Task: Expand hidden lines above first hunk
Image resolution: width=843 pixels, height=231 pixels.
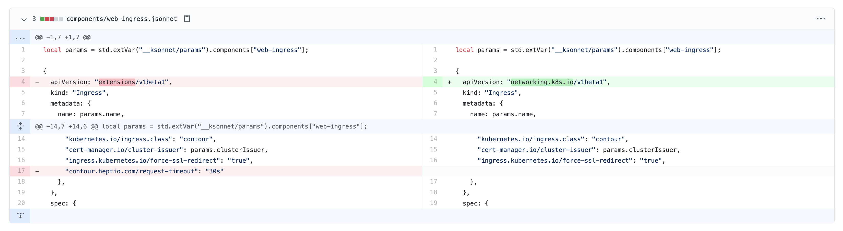Action: pyautogui.click(x=20, y=37)
